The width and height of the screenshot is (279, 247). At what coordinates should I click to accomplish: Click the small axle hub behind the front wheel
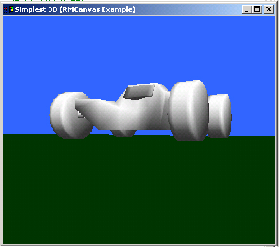click(x=81, y=115)
